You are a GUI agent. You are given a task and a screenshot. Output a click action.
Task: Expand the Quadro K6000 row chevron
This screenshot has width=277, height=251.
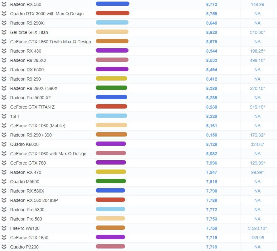pyautogui.click(x=4, y=144)
